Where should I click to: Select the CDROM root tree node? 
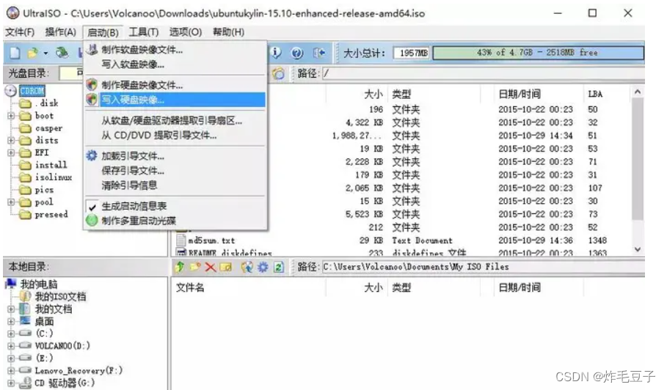(32, 91)
